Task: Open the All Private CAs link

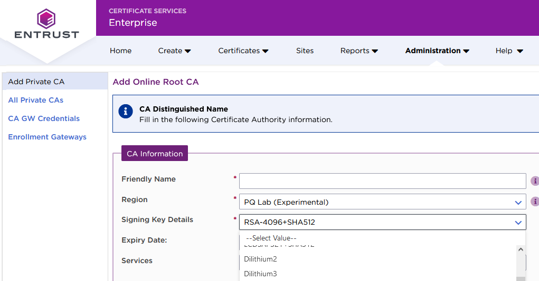Action: click(36, 100)
